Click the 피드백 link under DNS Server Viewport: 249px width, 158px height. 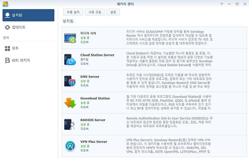point(84,85)
